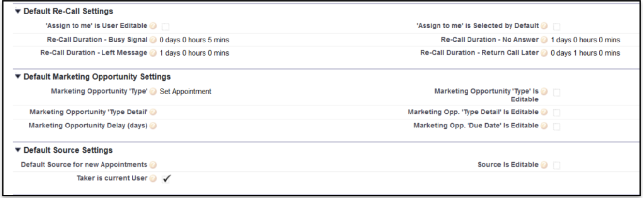Click help icon for Default Source for new Appointments
This screenshot has width=643, height=198.
click(x=153, y=165)
